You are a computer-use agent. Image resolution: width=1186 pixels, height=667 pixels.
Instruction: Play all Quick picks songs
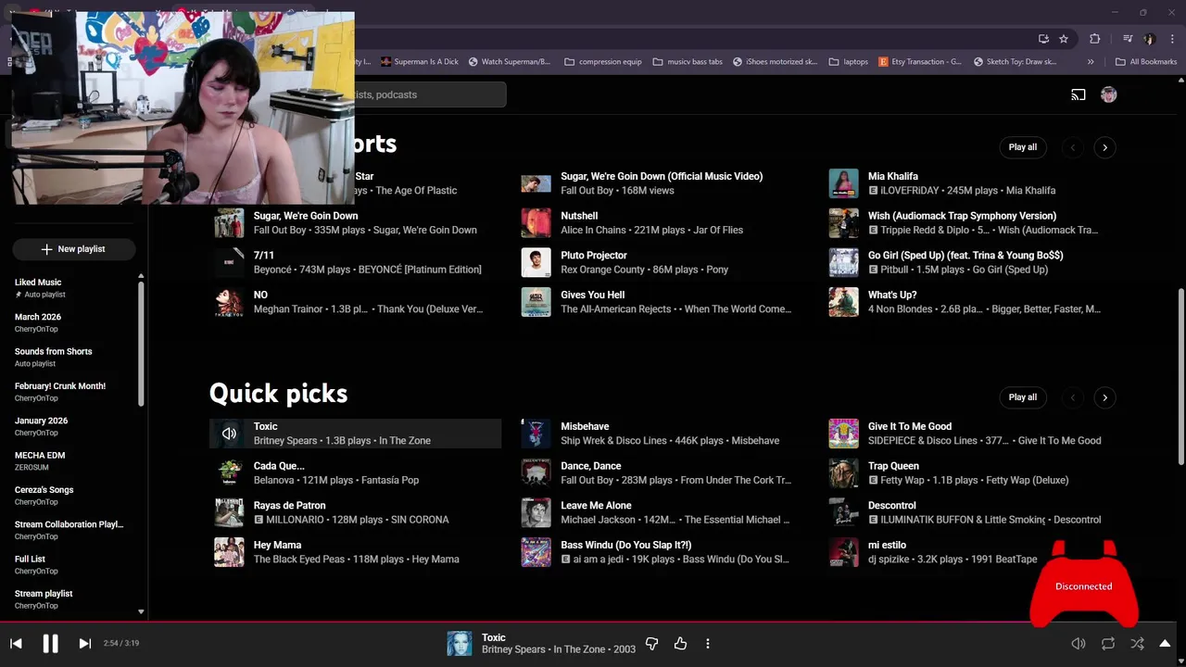pyautogui.click(x=1023, y=397)
